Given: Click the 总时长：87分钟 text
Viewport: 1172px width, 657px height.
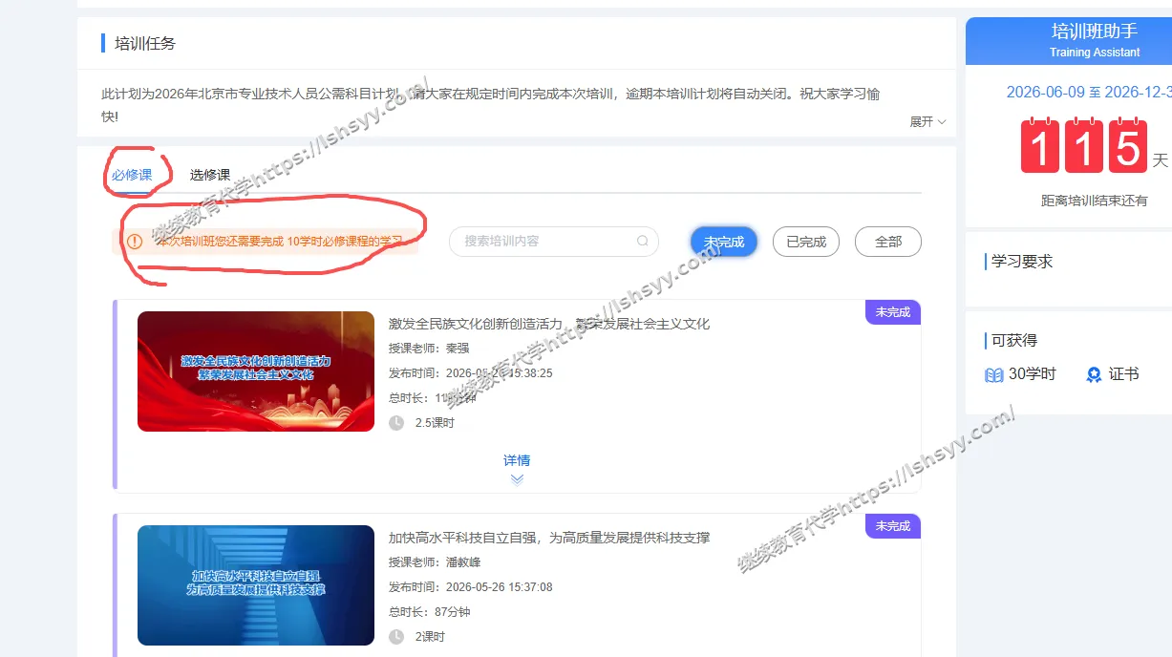Looking at the screenshot, I should point(430,612).
